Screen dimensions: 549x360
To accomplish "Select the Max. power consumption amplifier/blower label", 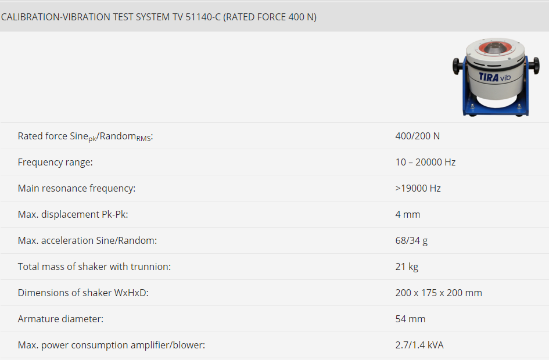I will click(112, 345).
